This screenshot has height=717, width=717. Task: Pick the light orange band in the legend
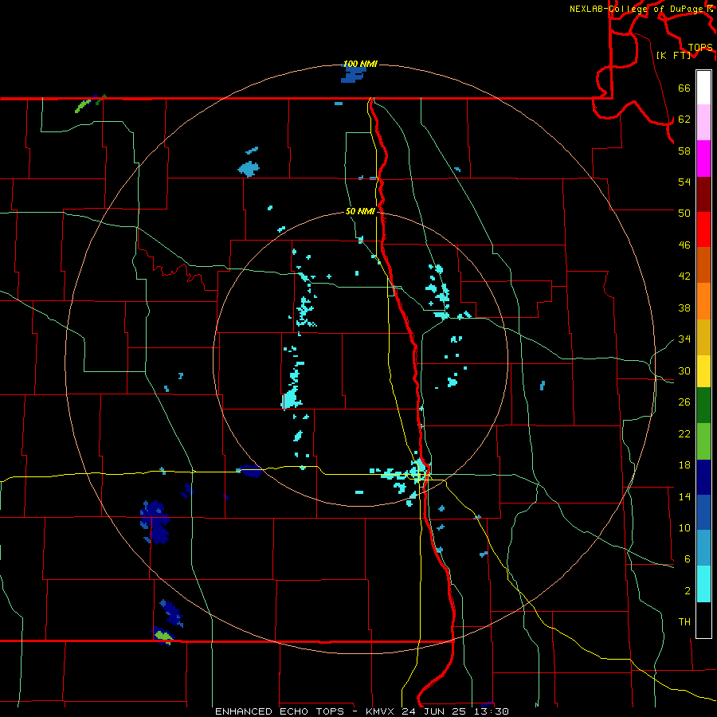point(703,301)
